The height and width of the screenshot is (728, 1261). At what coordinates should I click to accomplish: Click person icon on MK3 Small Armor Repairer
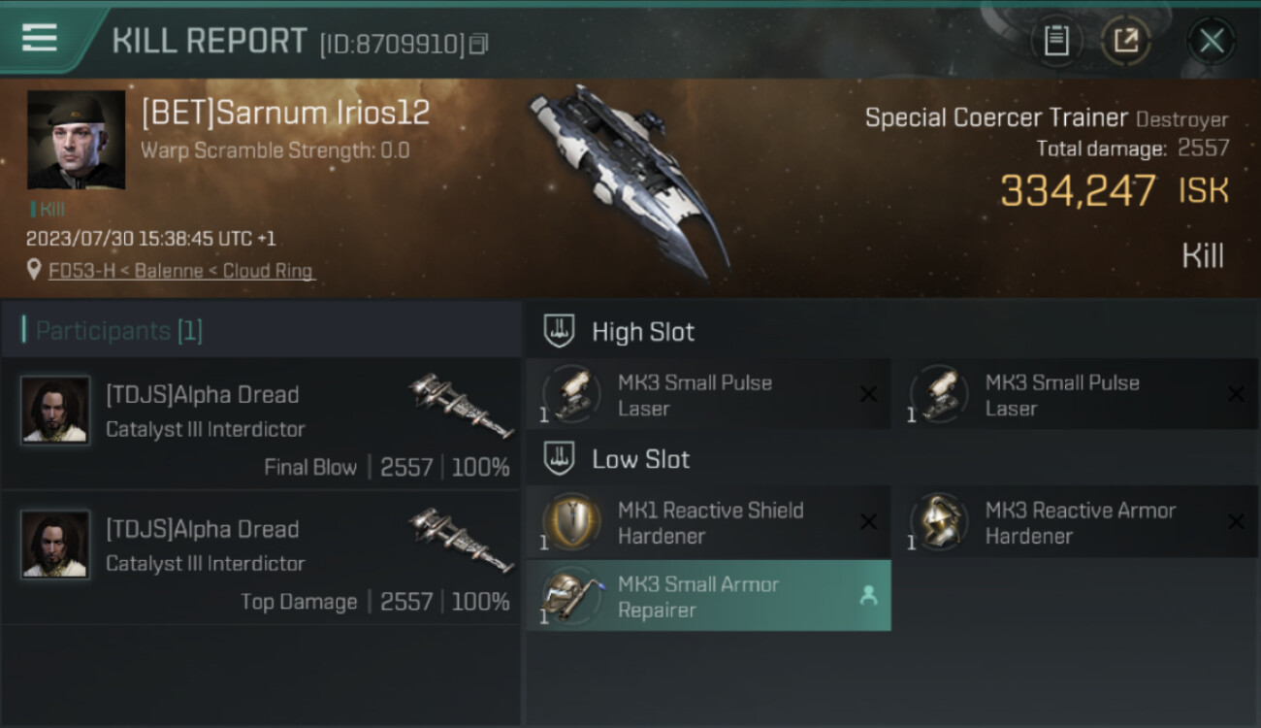pyautogui.click(x=868, y=596)
